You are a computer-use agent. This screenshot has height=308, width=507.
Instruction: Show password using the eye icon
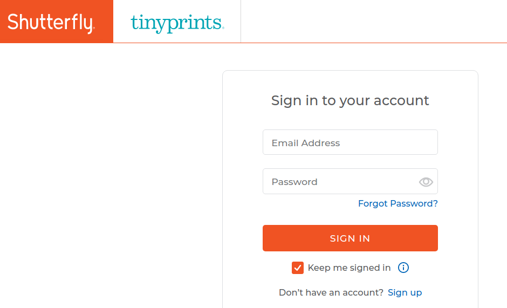click(x=426, y=182)
